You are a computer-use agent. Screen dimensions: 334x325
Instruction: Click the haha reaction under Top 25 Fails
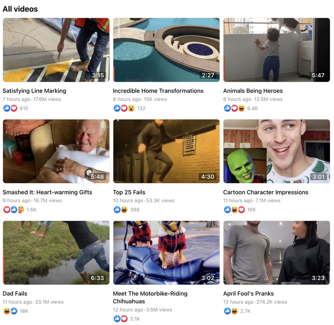pos(124,209)
